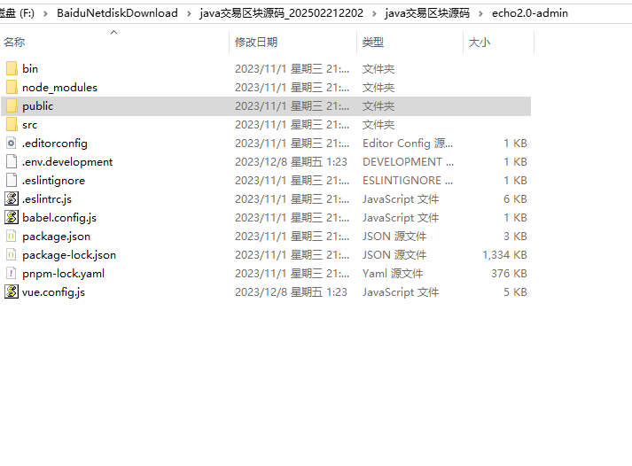Click the package.json file icon
Screen dimensions: 632x466
12,236
